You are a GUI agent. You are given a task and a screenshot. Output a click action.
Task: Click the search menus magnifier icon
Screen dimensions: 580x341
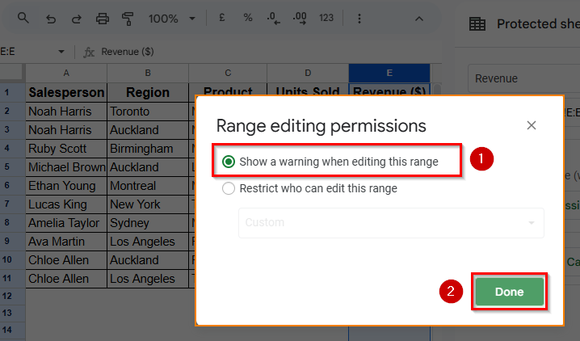(23, 19)
